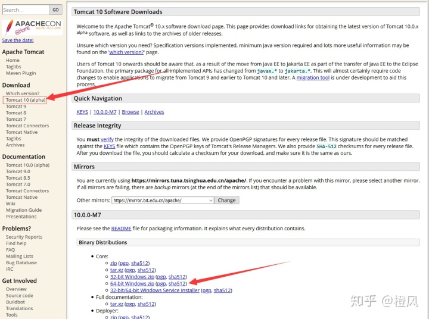This screenshot has height=319, width=429.
Task: Open sha512 for 64-bit Windows zip
Action: [177, 283]
